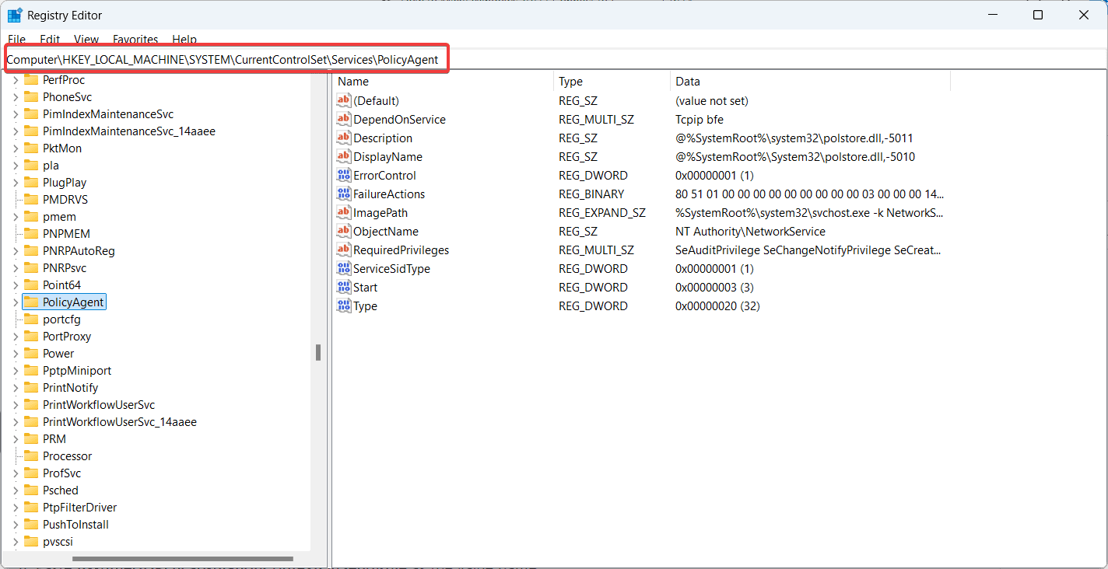
Task: Select the Power key folder icon
Action: tap(31, 353)
